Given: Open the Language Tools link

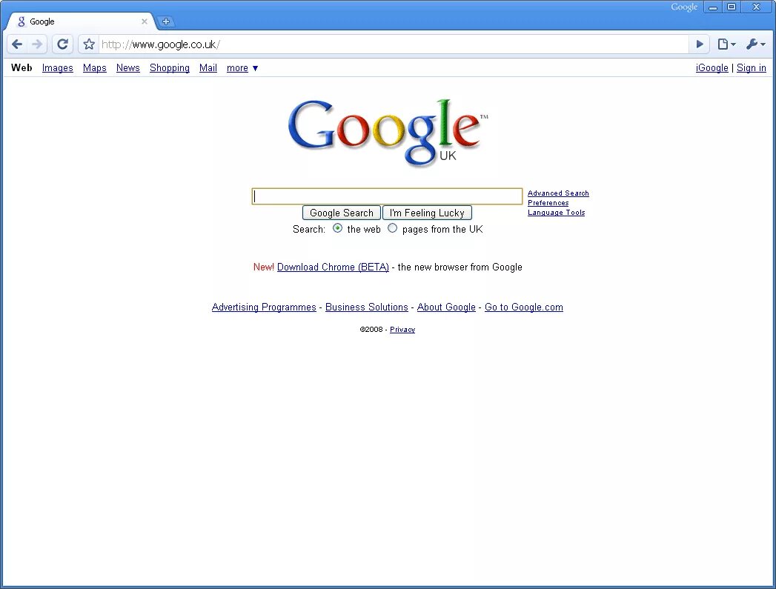Looking at the screenshot, I should coord(557,213).
